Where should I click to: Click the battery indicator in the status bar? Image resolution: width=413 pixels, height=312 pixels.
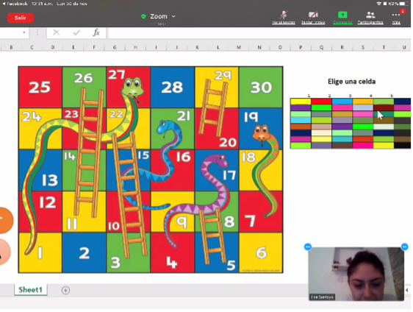point(403,4)
